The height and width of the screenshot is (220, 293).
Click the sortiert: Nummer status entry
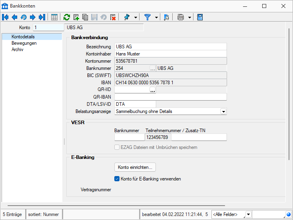click(43, 214)
